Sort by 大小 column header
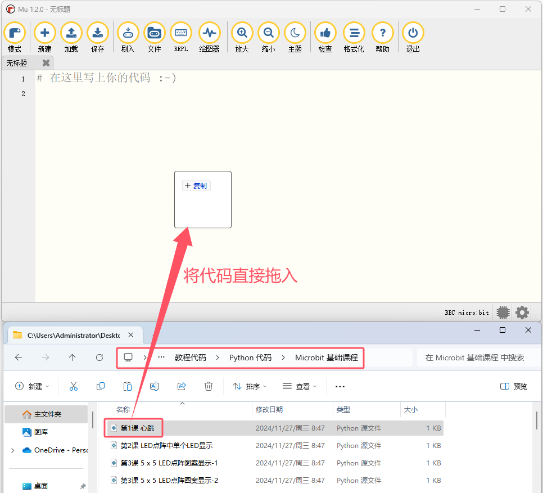 [x=411, y=410]
